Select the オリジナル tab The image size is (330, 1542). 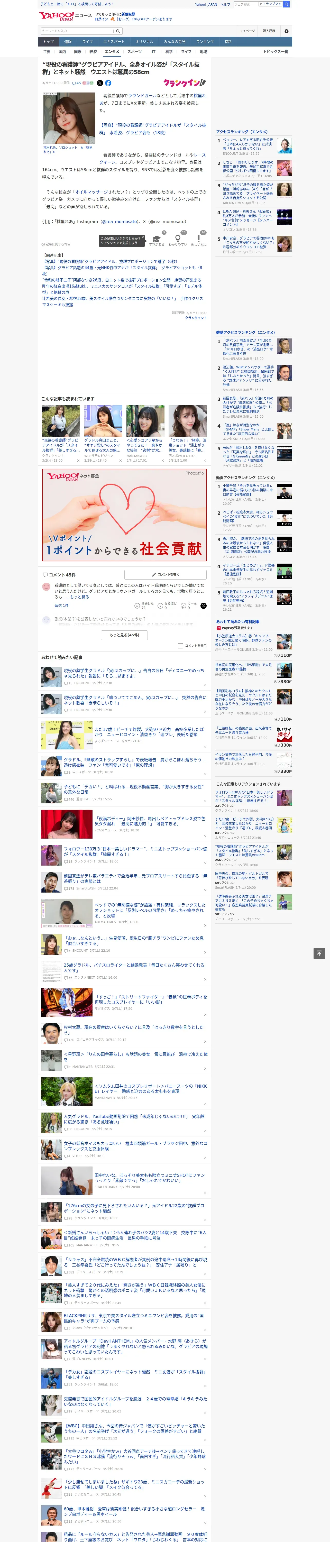point(144,42)
